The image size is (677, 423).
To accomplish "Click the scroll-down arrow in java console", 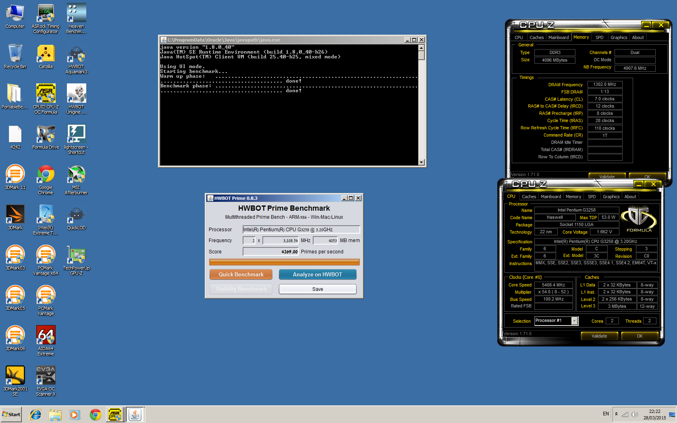I will (422, 162).
